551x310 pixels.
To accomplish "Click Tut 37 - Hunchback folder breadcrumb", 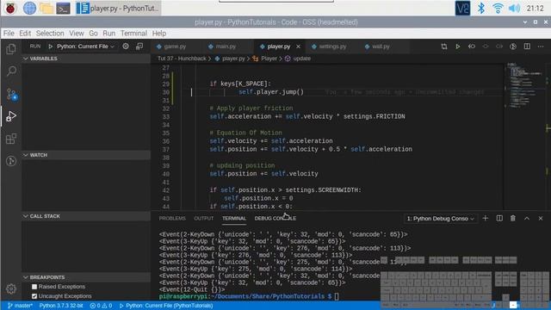I will click(182, 59).
